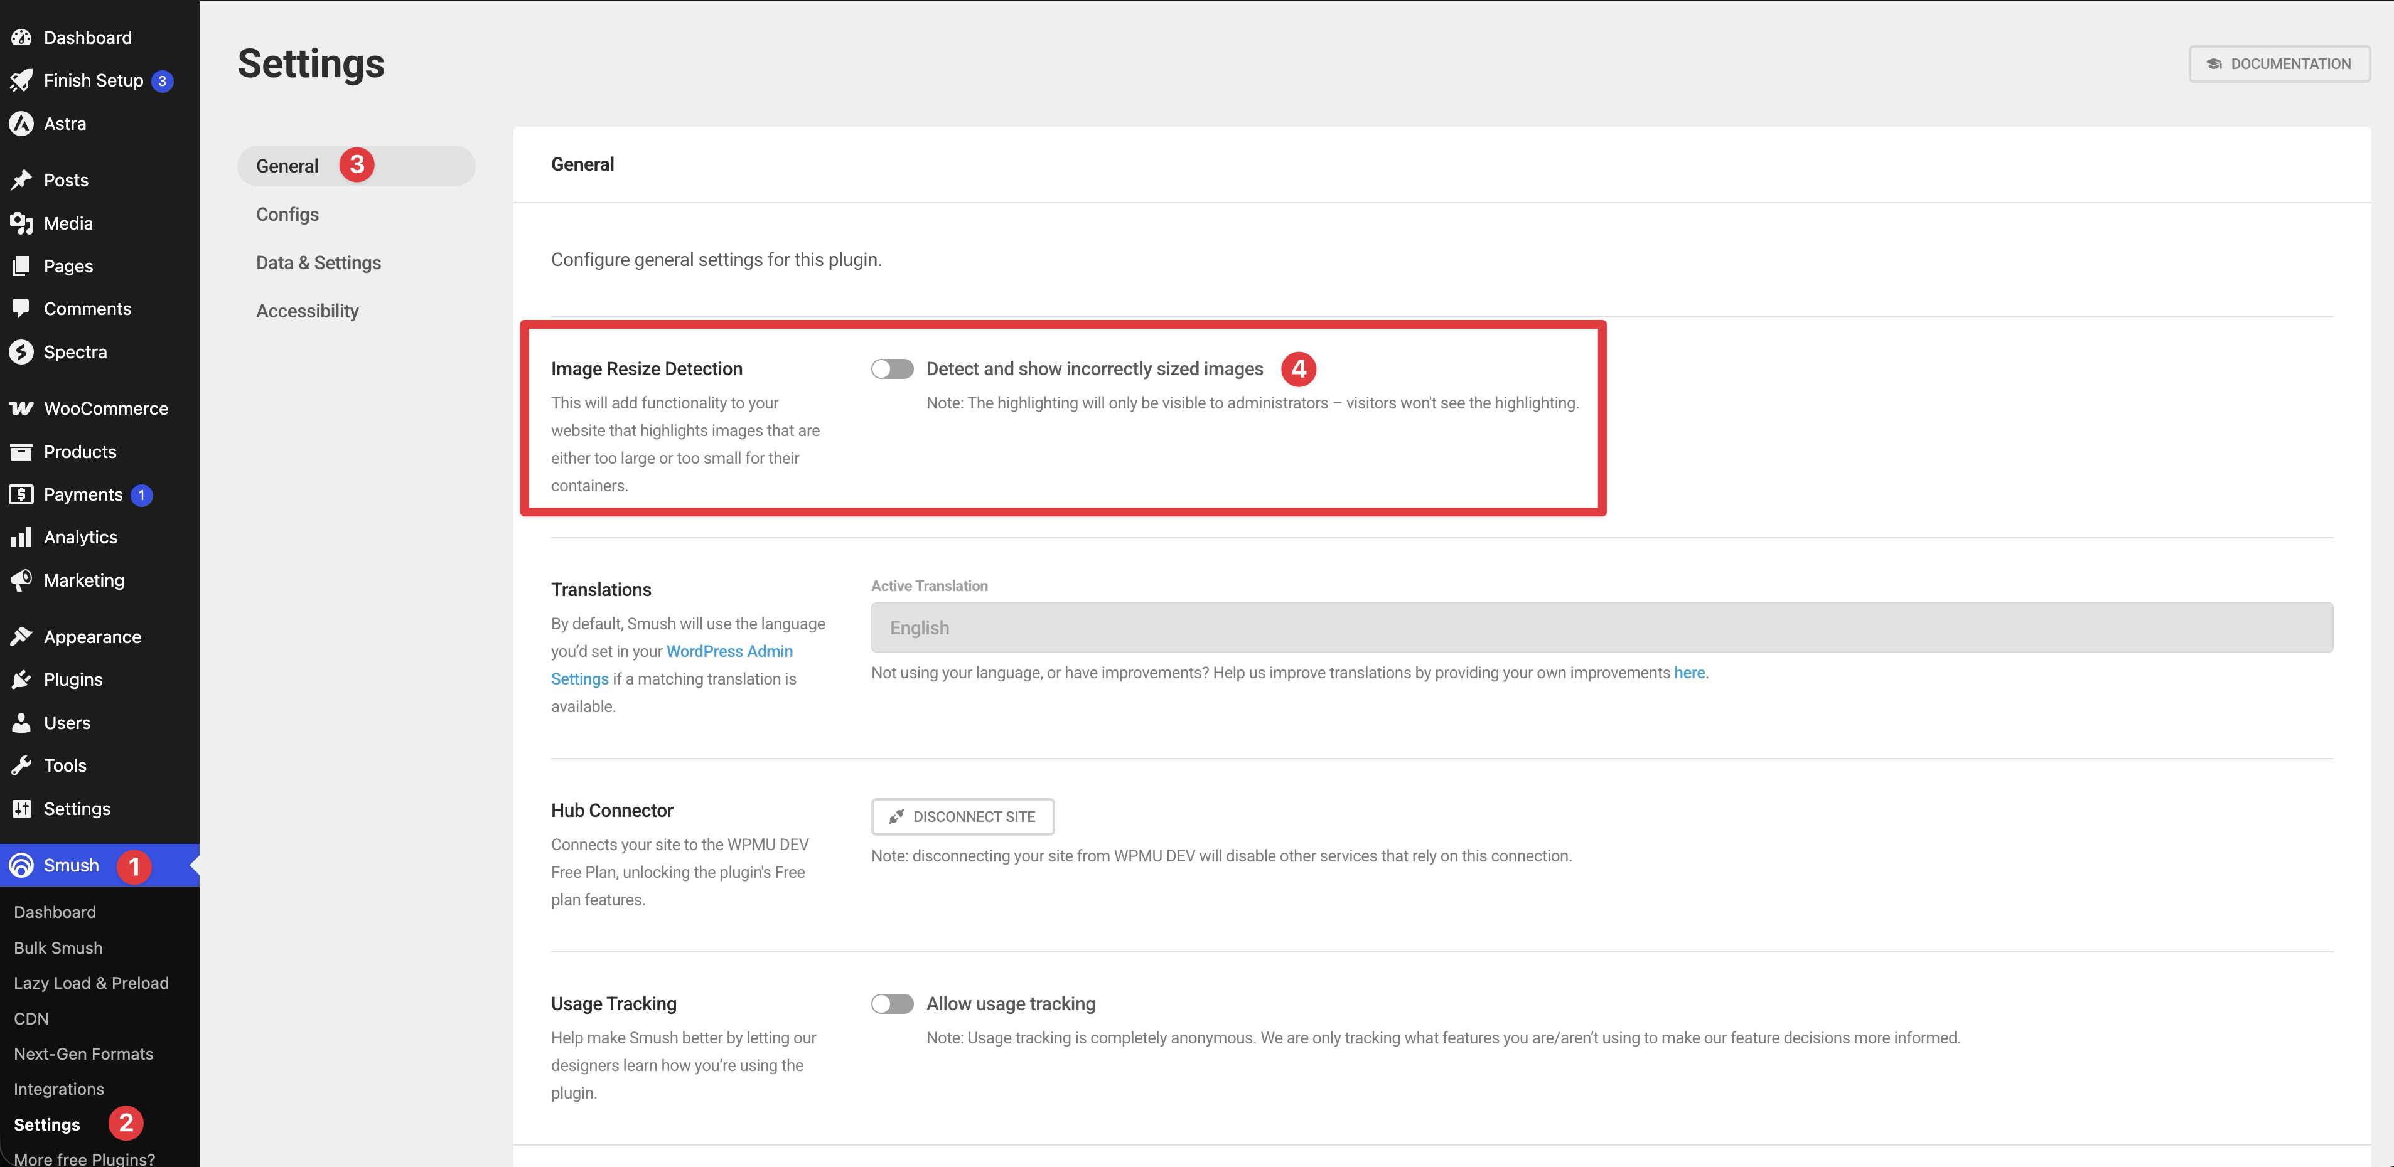This screenshot has width=2394, height=1167.
Task: Open Plugins via plug icon
Action: click(21, 680)
